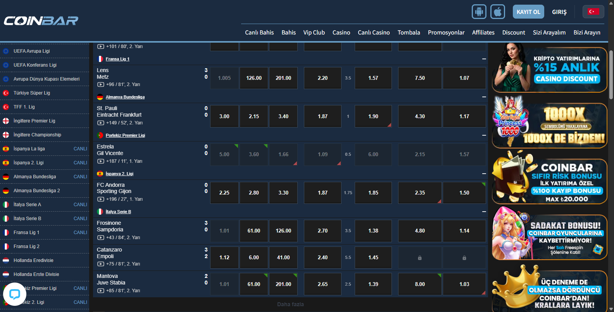Select Türkiye Süper Lig in sidebar
This screenshot has height=312, width=614.
coord(32,93)
